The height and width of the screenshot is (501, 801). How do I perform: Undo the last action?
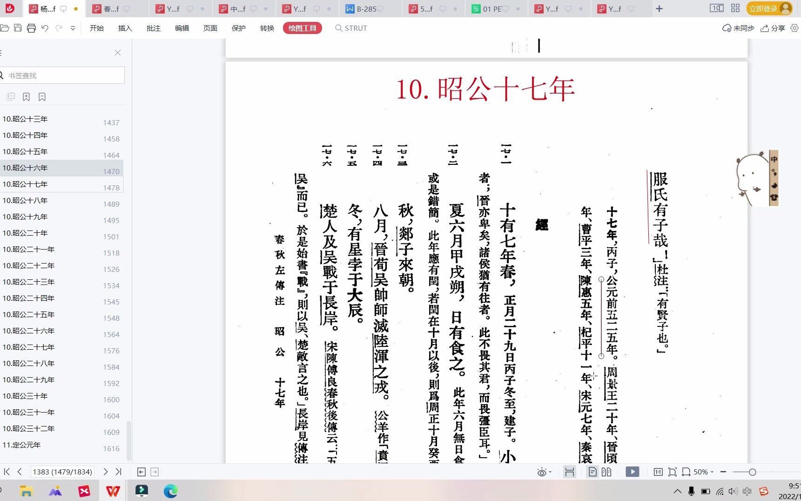pos(45,28)
